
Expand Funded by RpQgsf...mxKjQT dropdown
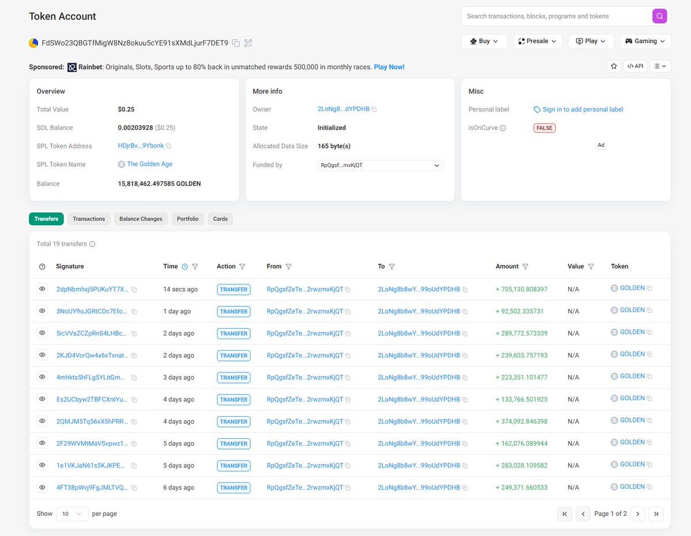(381, 165)
